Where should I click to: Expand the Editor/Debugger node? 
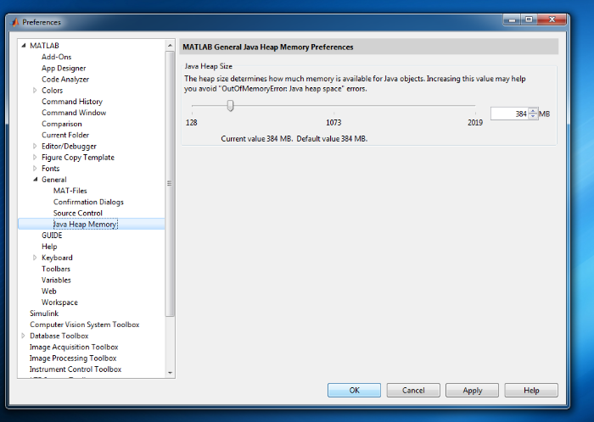click(x=35, y=146)
